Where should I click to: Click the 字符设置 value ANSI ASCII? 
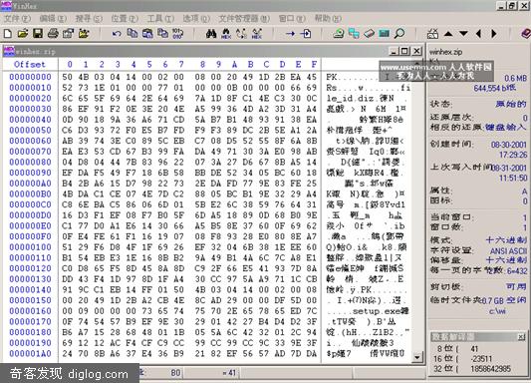[x=508, y=250]
